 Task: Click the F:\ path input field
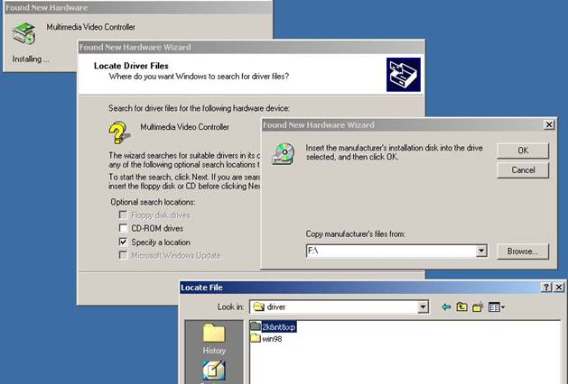coord(389,251)
